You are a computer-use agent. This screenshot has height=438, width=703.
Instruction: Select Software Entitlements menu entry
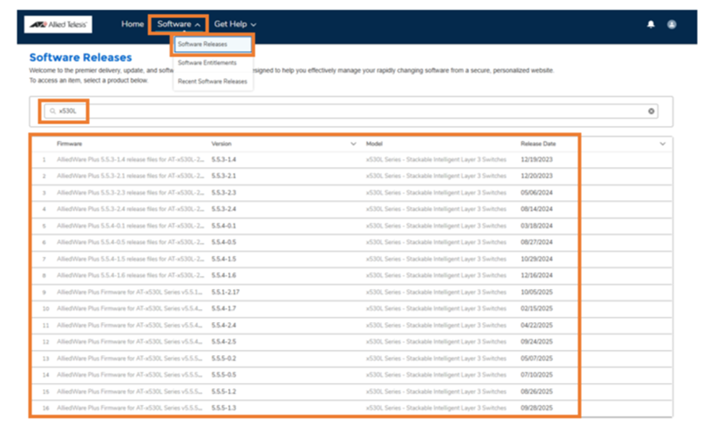coord(207,63)
